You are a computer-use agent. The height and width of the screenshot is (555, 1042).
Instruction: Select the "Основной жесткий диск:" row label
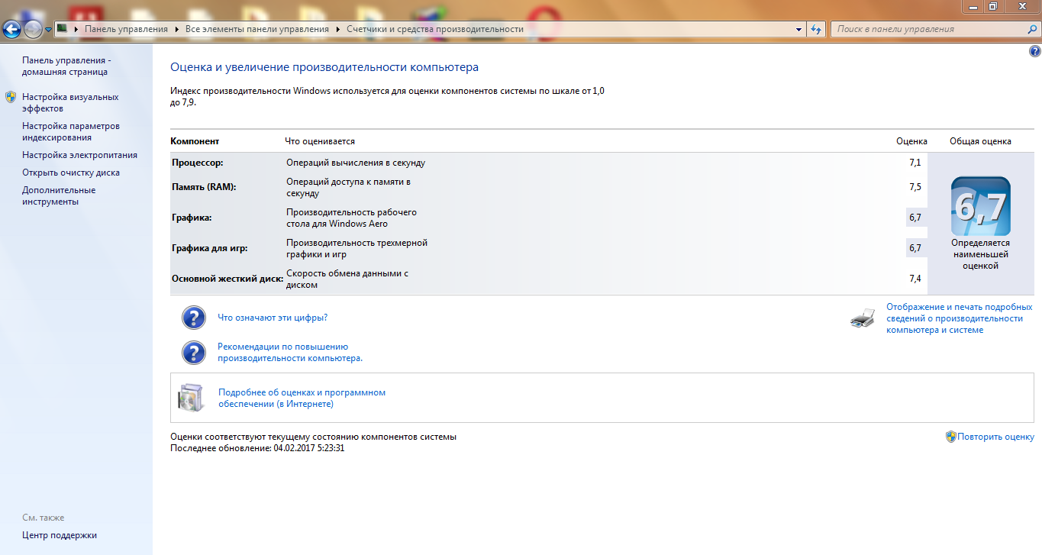[227, 279]
